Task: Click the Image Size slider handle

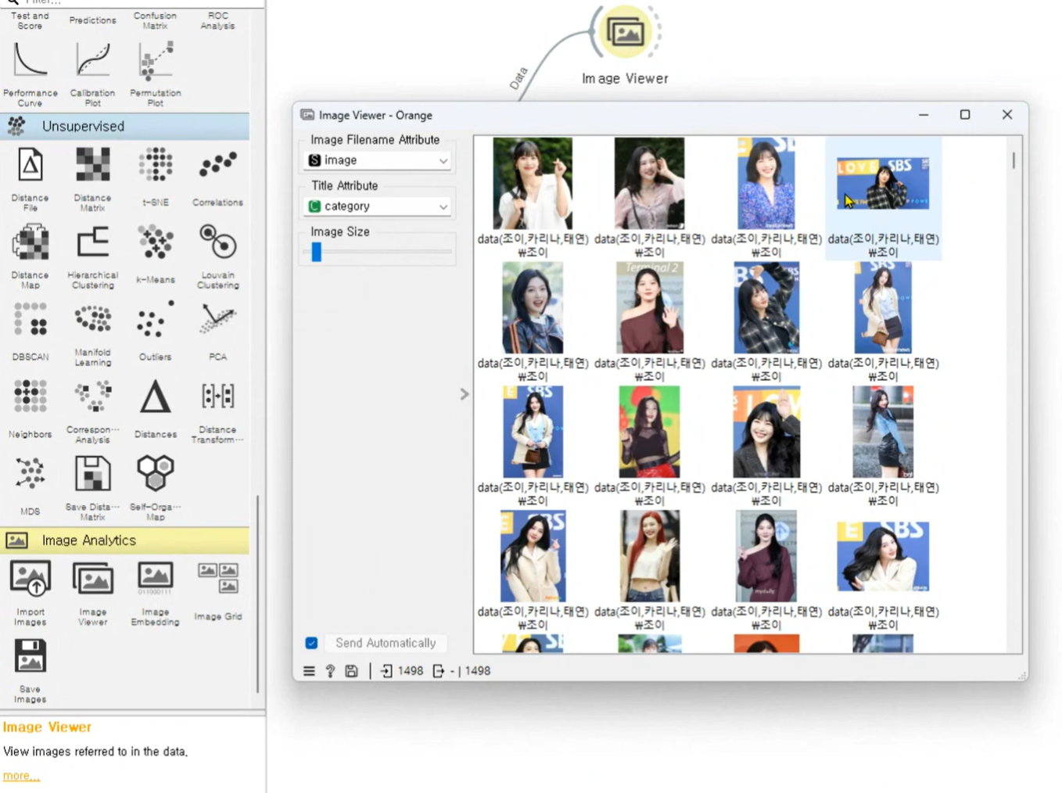Action: [317, 252]
